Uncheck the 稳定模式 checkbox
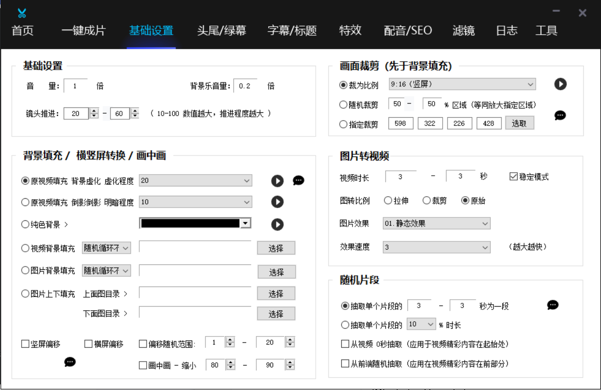Screen dimensions: 601x390 pyautogui.click(x=514, y=177)
